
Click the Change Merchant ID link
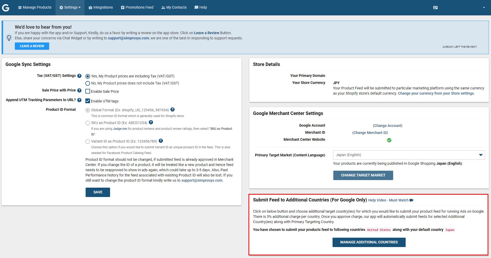(370, 133)
